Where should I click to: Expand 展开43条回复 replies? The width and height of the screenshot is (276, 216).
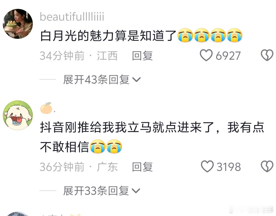102,80
